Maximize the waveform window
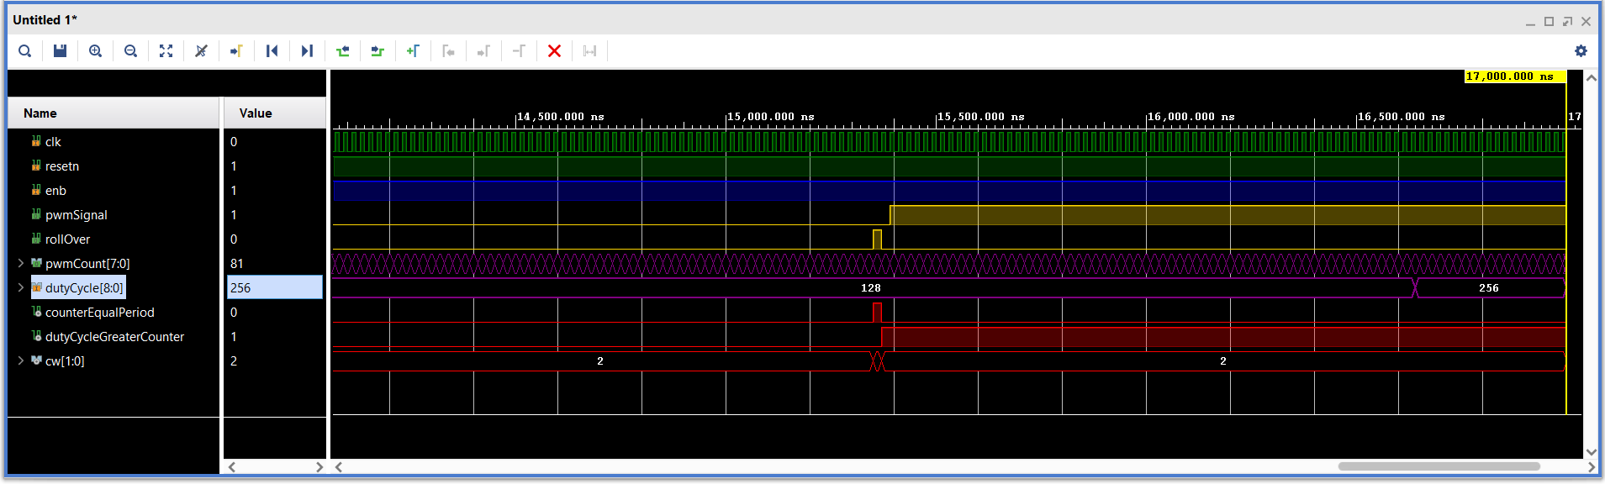The height and width of the screenshot is (484, 1605). (x=1549, y=21)
